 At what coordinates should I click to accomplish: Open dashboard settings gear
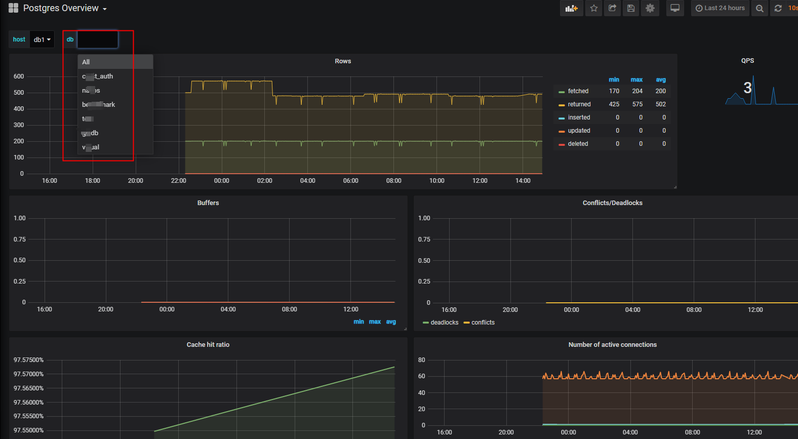pos(650,8)
